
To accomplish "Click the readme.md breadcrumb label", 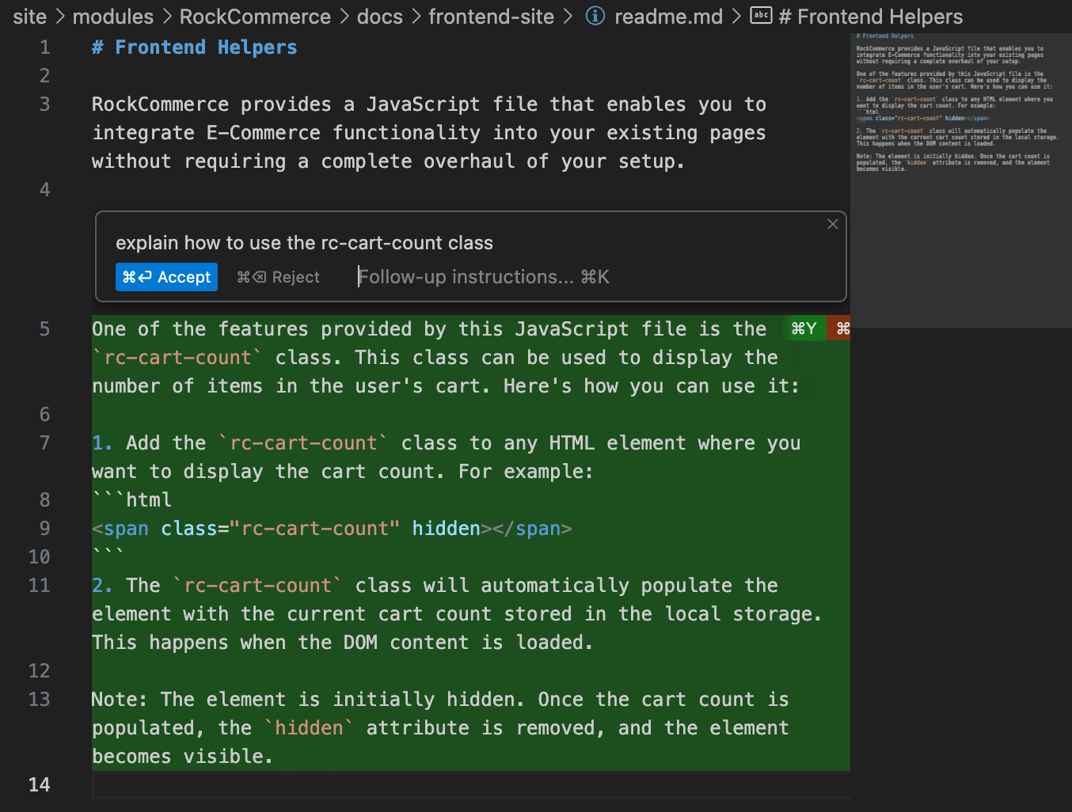I will pos(669,16).
